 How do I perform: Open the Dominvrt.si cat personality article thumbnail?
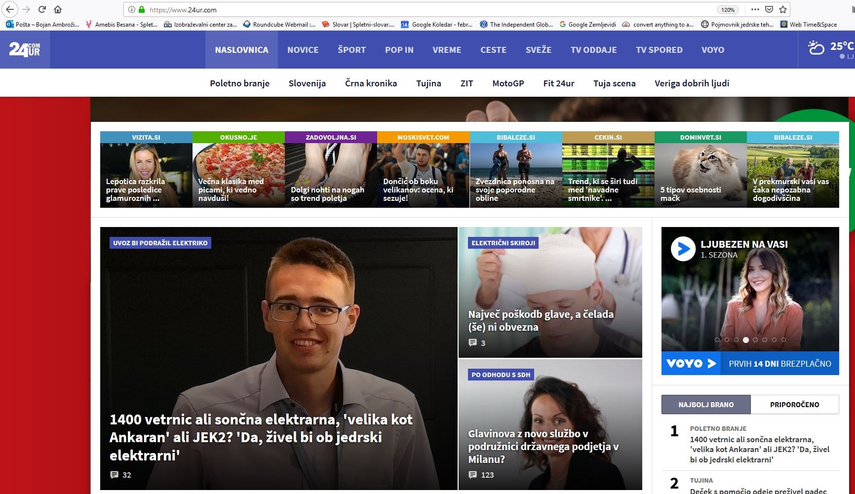coord(700,175)
